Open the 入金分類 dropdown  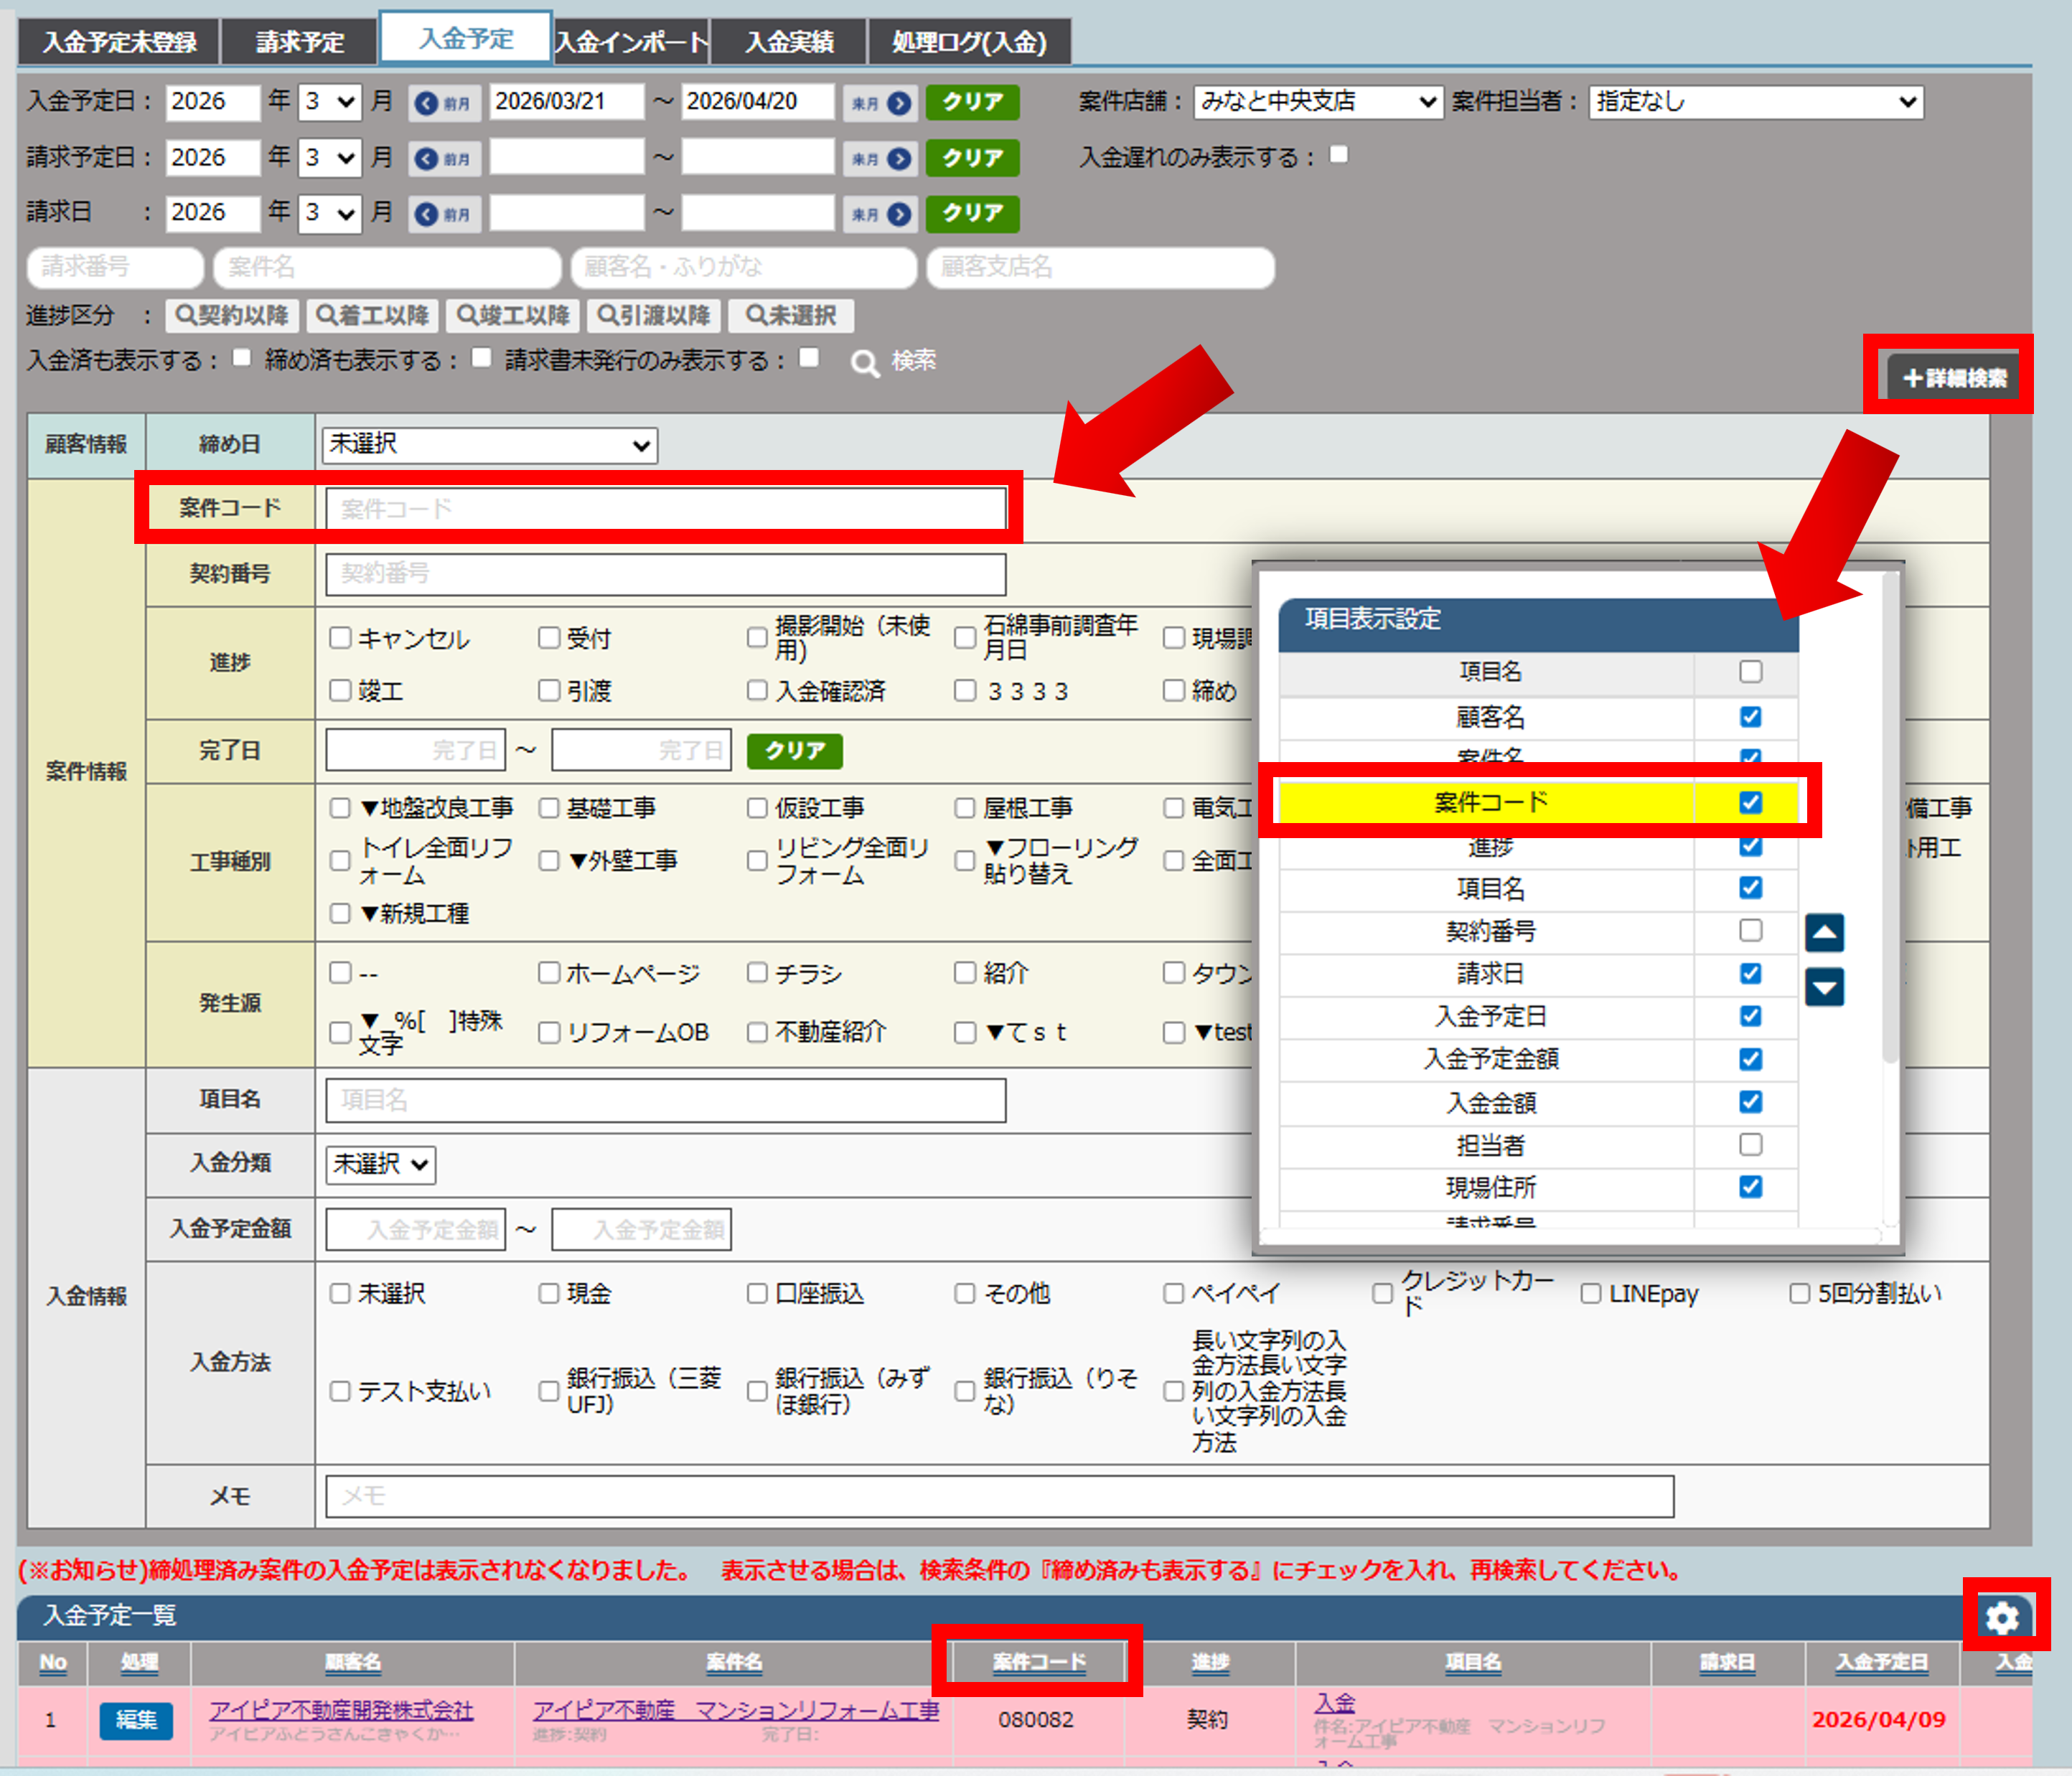click(x=381, y=1164)
